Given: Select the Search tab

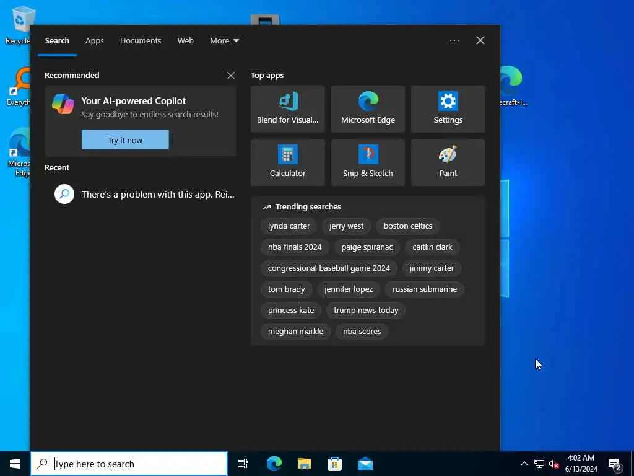Looking at the screenshot, I should (x=57, y=40).
